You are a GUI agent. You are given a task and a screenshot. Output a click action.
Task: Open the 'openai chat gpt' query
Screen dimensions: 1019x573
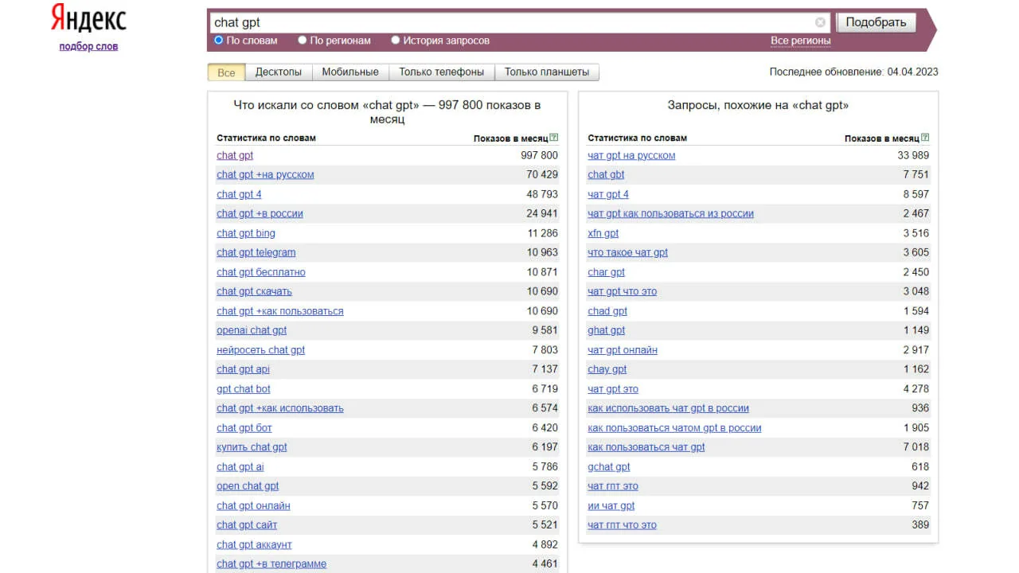click(252, 330)
